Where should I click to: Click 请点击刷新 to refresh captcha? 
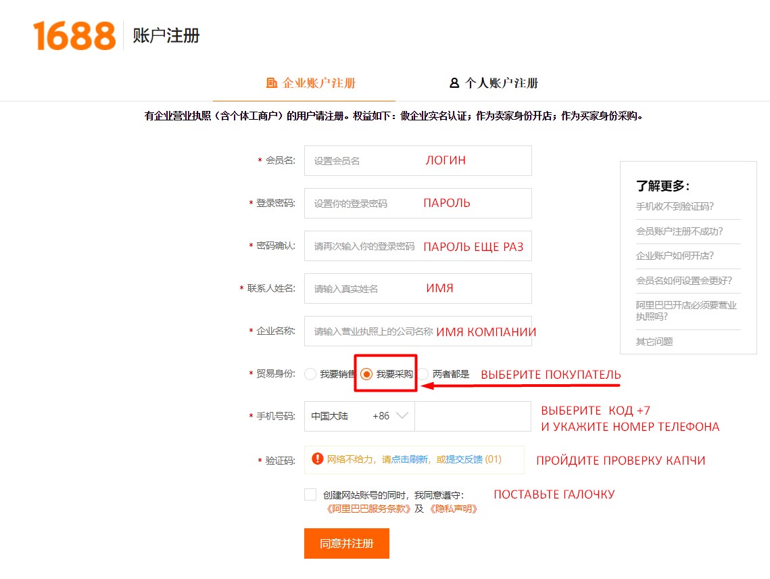405,459
